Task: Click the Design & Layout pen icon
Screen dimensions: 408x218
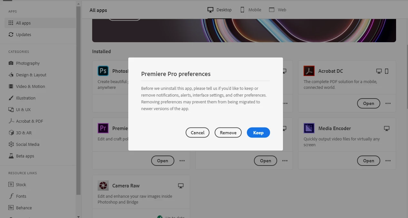Action: 11,75
